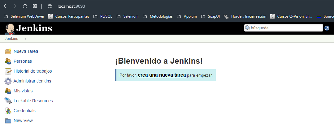This screenshot has width=334, height=131.
Task: Reload the page with refresh button
Action: click(x=25, y=6)
